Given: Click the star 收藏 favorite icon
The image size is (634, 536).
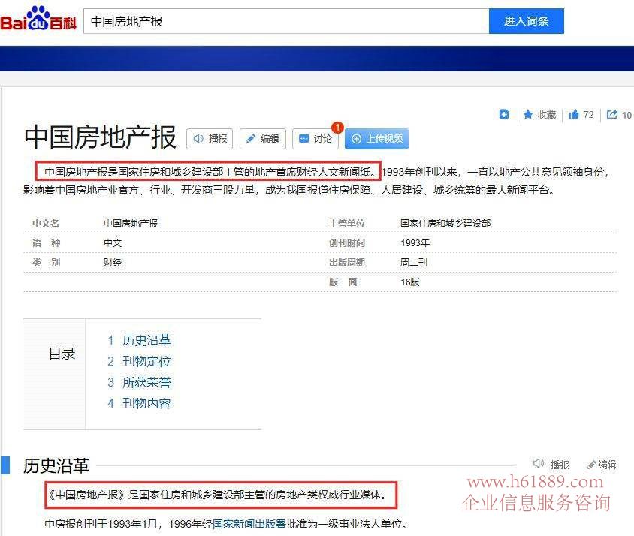Looking at the screenshot, I should coord(528,115).
